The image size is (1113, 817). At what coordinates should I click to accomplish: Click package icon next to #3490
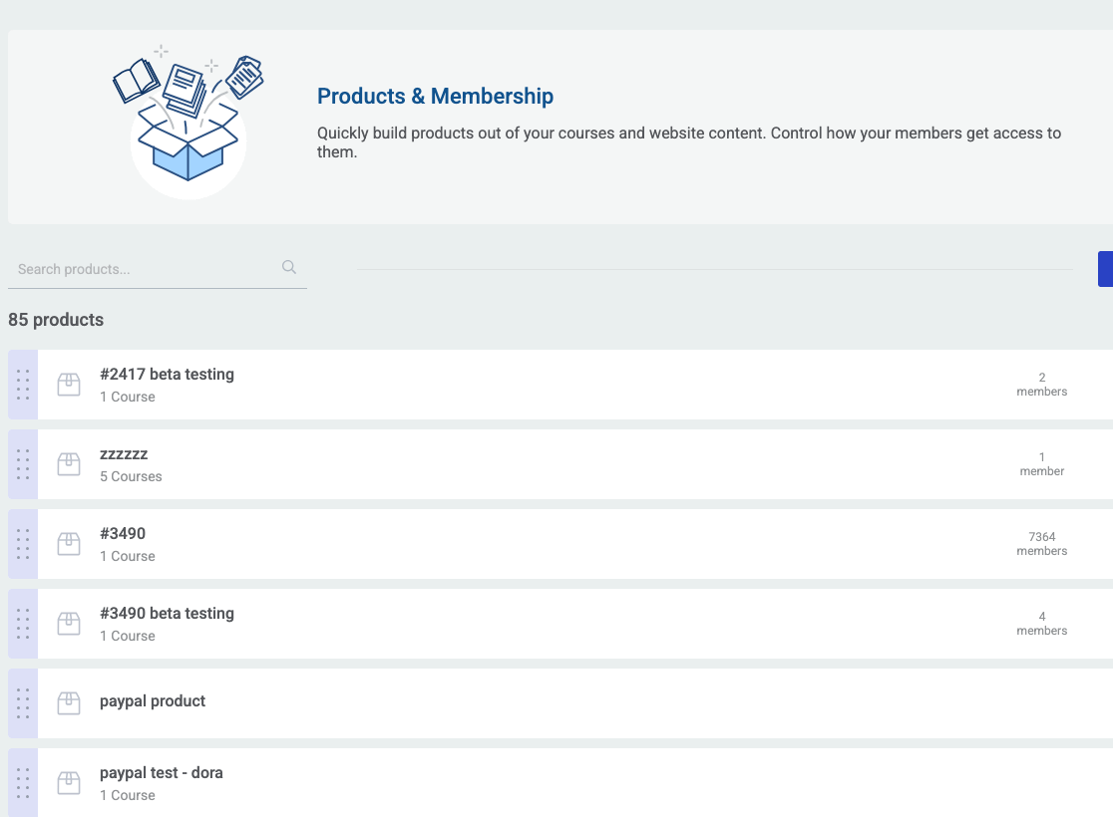pyautogui.click(x=69, y=544)
